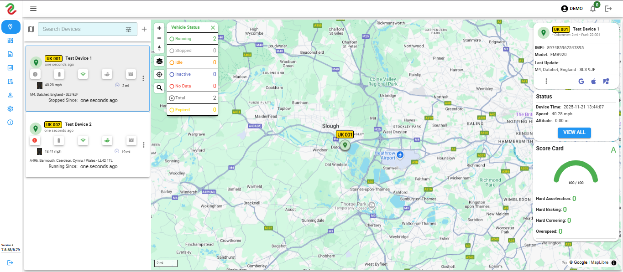Open the DEMO account menu
This screenshot has width=623, height=272.
click(571, 8)
